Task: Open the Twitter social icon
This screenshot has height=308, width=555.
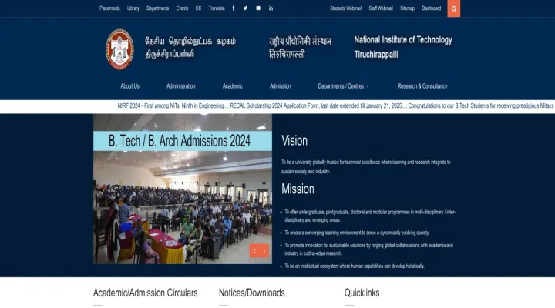Action: 245,8
